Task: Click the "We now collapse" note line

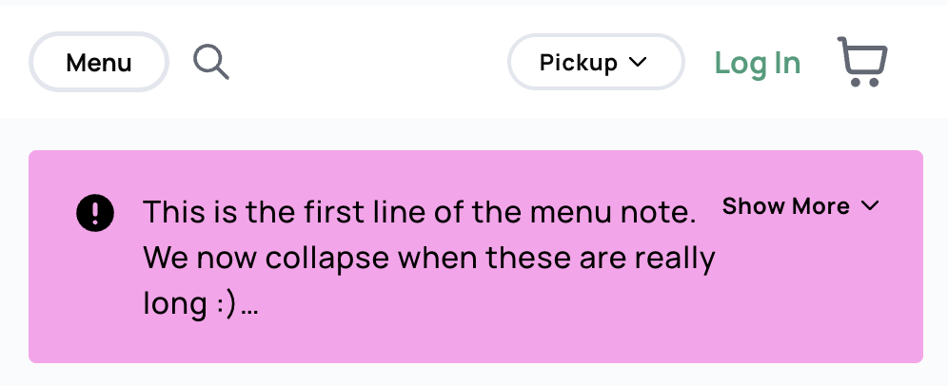Action: pos(428,259)
